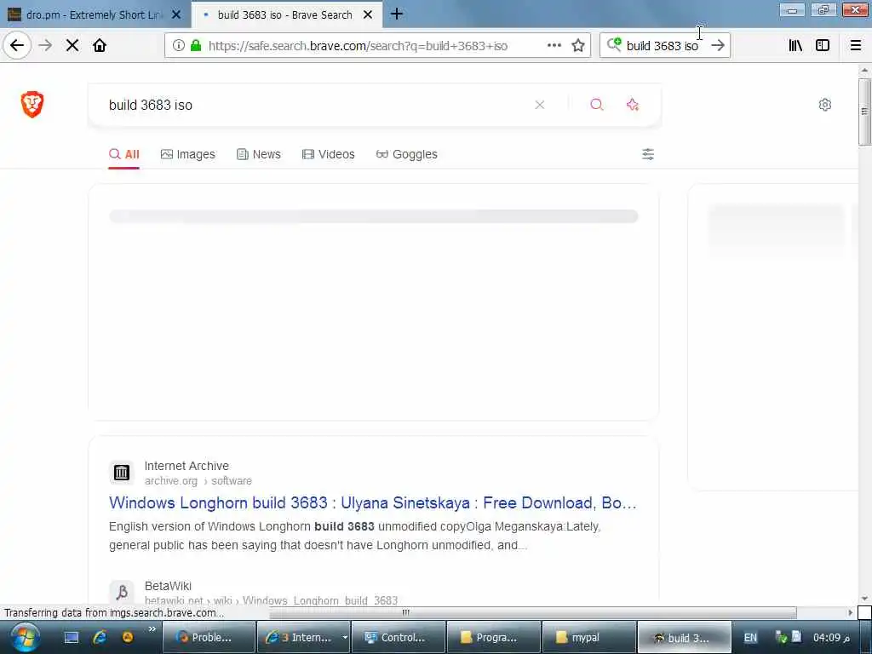Open Windows Longhorn build 3683 archive link

coord(373,502)
